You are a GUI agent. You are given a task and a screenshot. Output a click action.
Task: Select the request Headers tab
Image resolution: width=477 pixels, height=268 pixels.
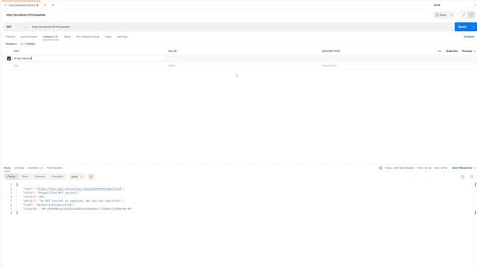[x=51, y=36]
